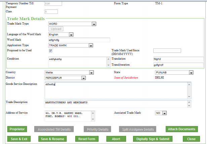Expand the State dropdown showing PUNJAB
The height and width of the screenshot is (144, 207).
click(x=174, y=72)
